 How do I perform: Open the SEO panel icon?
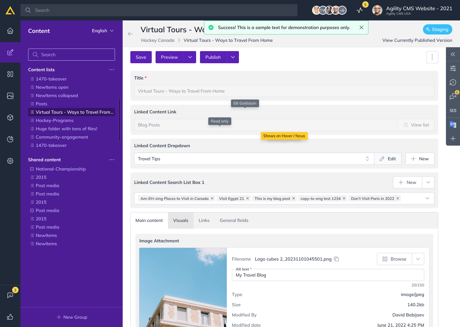(453, 110)
